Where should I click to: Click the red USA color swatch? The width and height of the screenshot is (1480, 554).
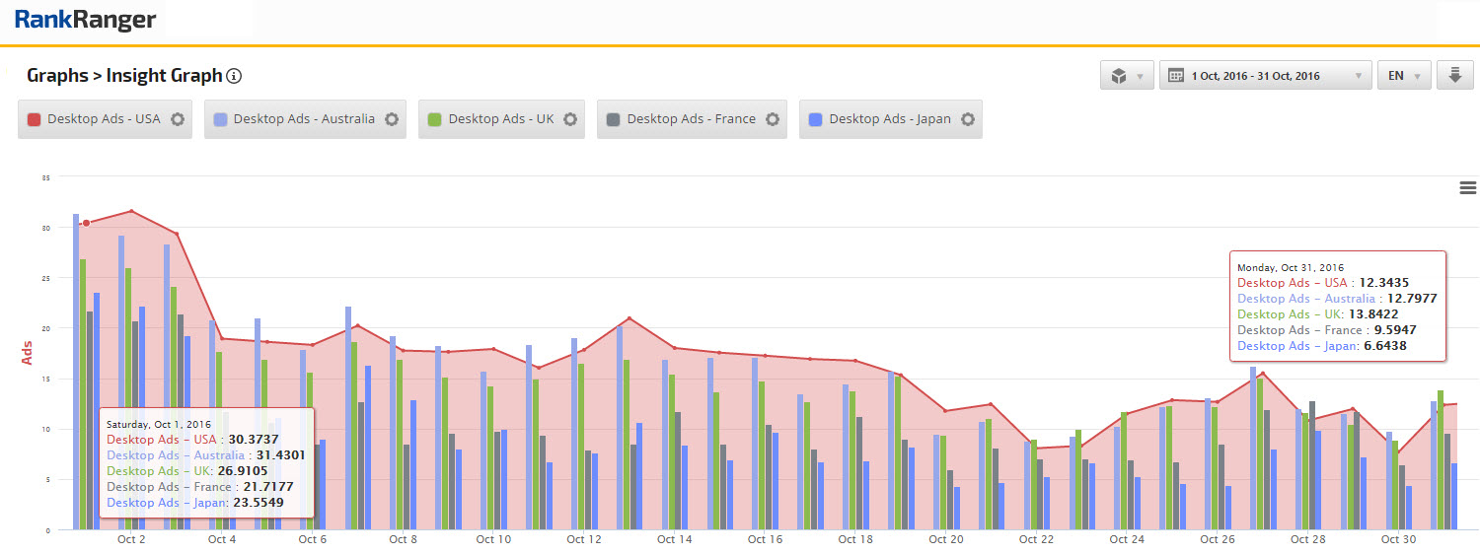[x=34, y=119]
